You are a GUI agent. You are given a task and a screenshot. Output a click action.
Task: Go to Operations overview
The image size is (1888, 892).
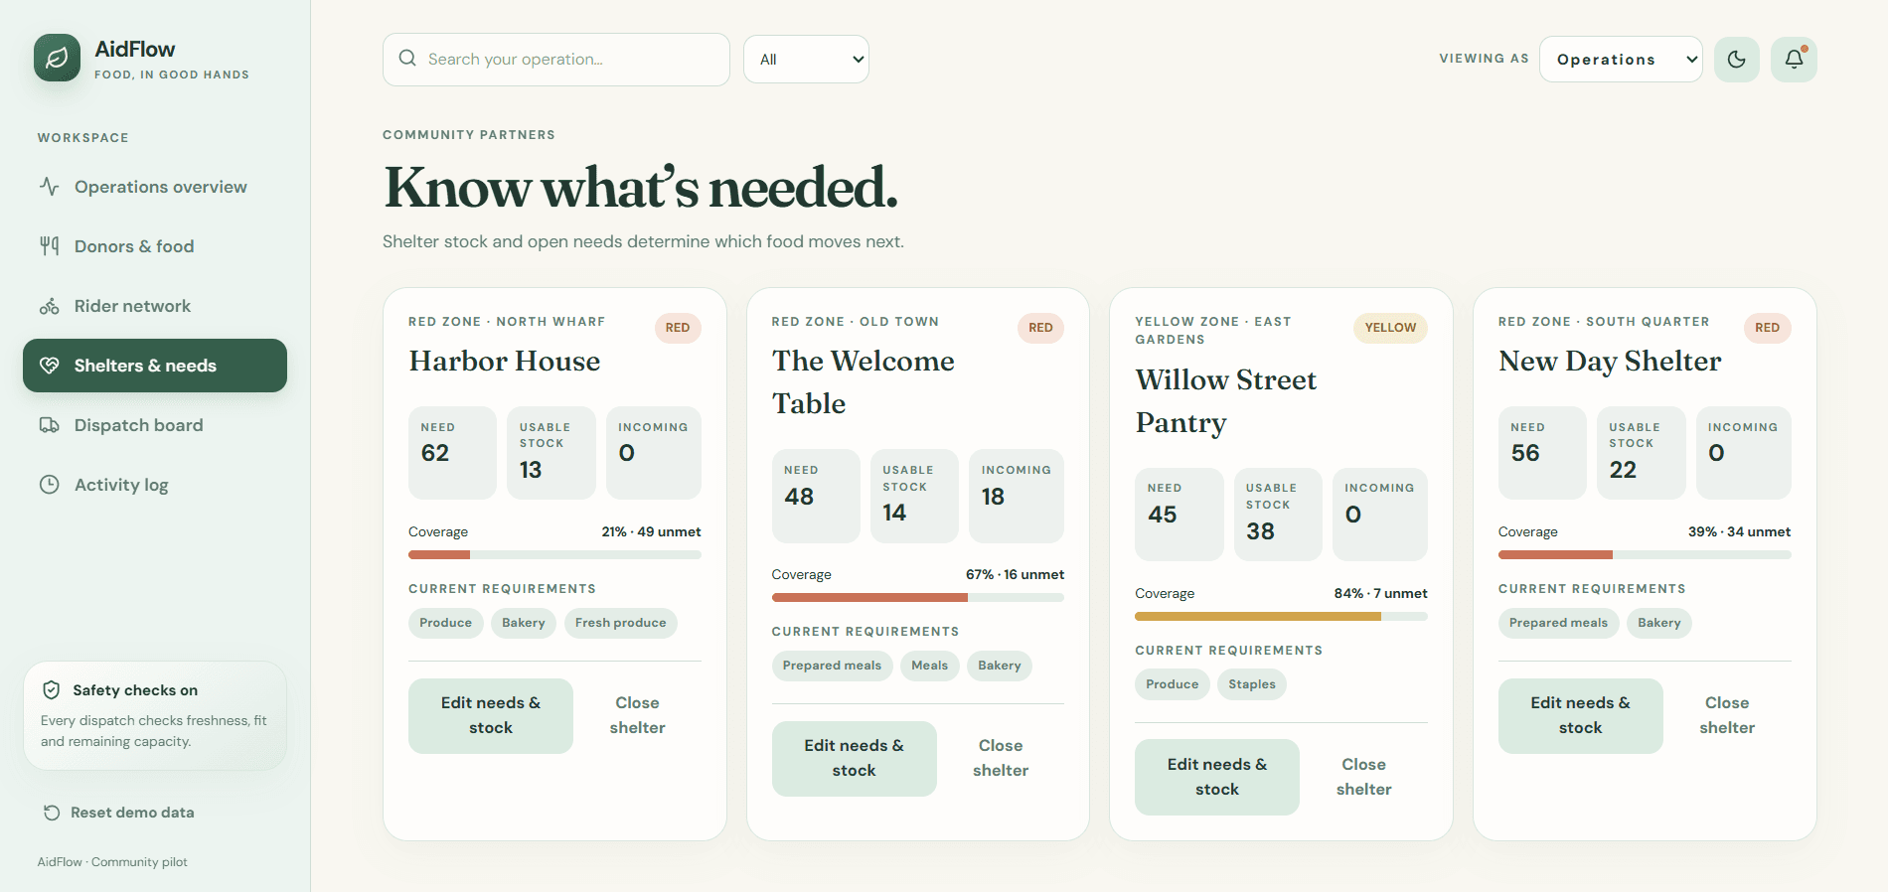coord(155,187)
